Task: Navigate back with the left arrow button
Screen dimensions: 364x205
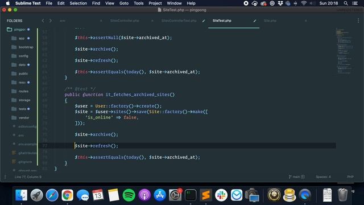Action: [x=43, y=20]
